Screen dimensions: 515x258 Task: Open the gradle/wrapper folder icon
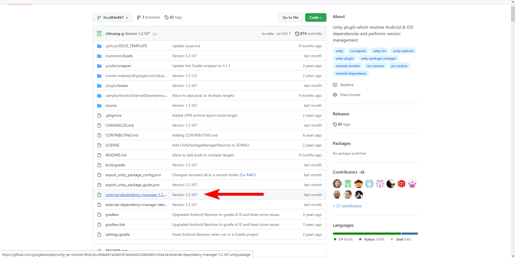pyautogui.click(x=99, y=66)
